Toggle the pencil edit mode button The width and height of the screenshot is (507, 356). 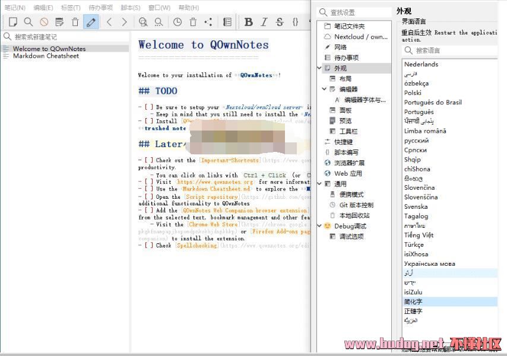coord(91,22)
